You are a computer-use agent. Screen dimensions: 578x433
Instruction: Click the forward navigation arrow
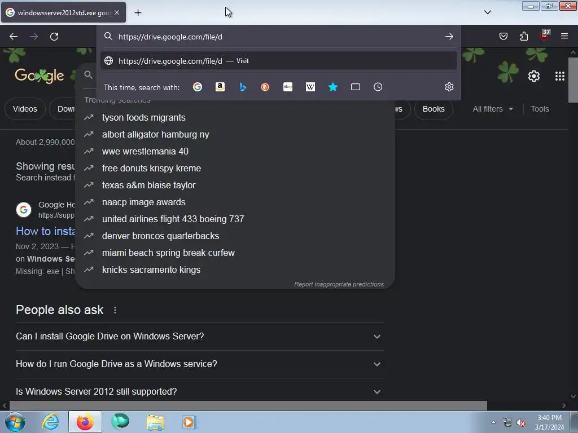34,37
